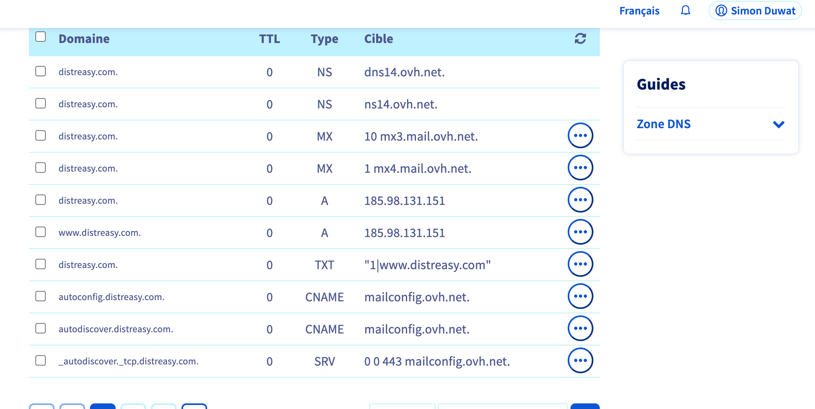The image size is (815, 409).
Task: Open actions menu for mx3.mail.ovh.net record
Action: [580, 136]
